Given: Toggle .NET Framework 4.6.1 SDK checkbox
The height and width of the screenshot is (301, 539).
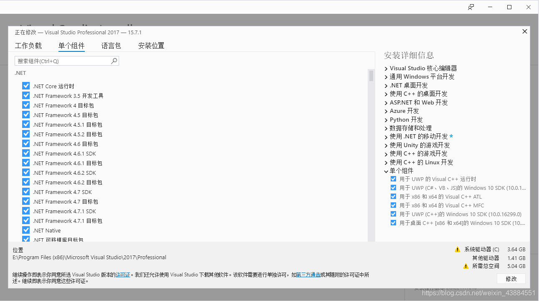Looking at the screenshot, I should click(26, 153).
